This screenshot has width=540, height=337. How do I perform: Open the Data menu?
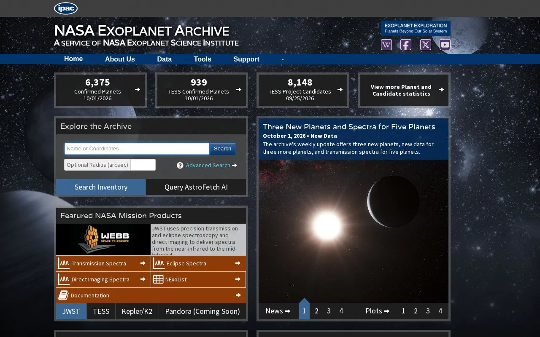pos(165,59)
